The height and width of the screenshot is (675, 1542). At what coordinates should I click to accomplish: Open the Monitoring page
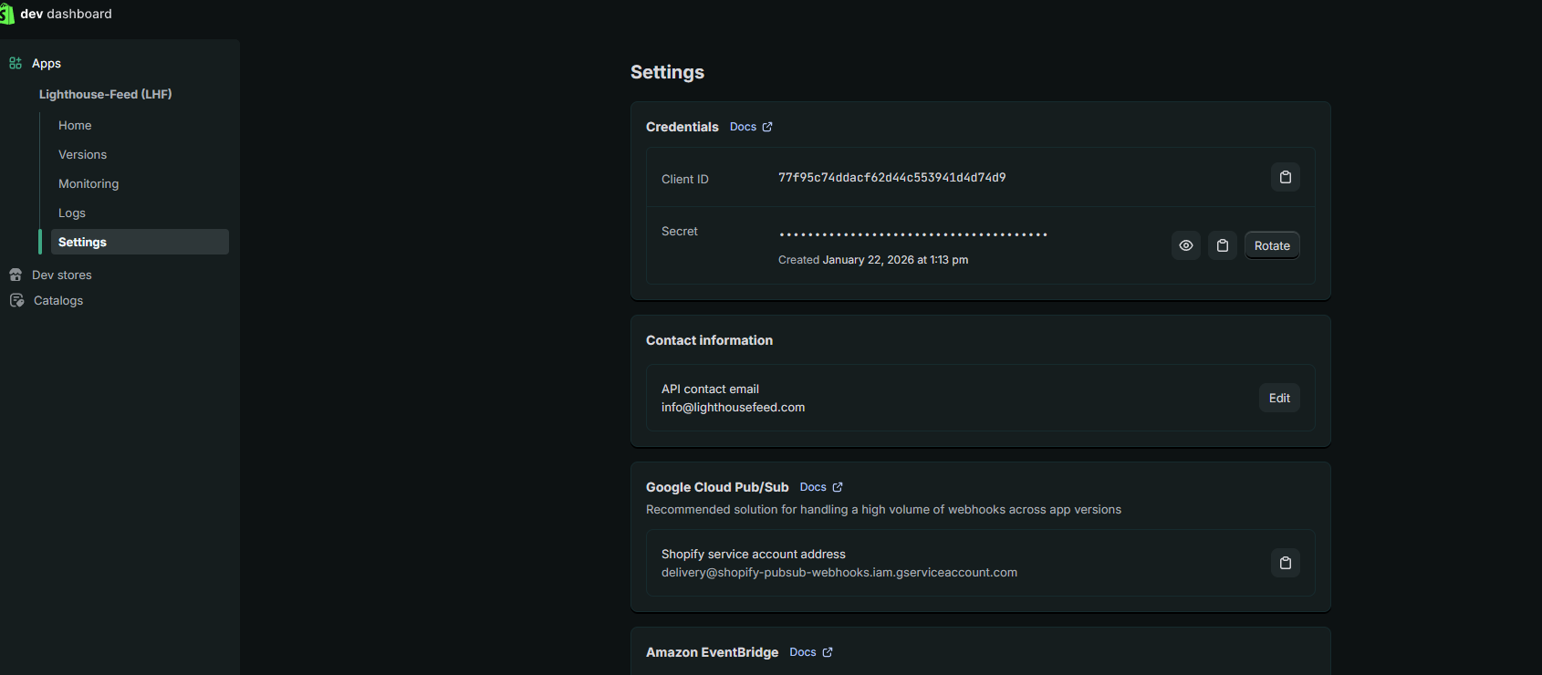tap(89, 183)
